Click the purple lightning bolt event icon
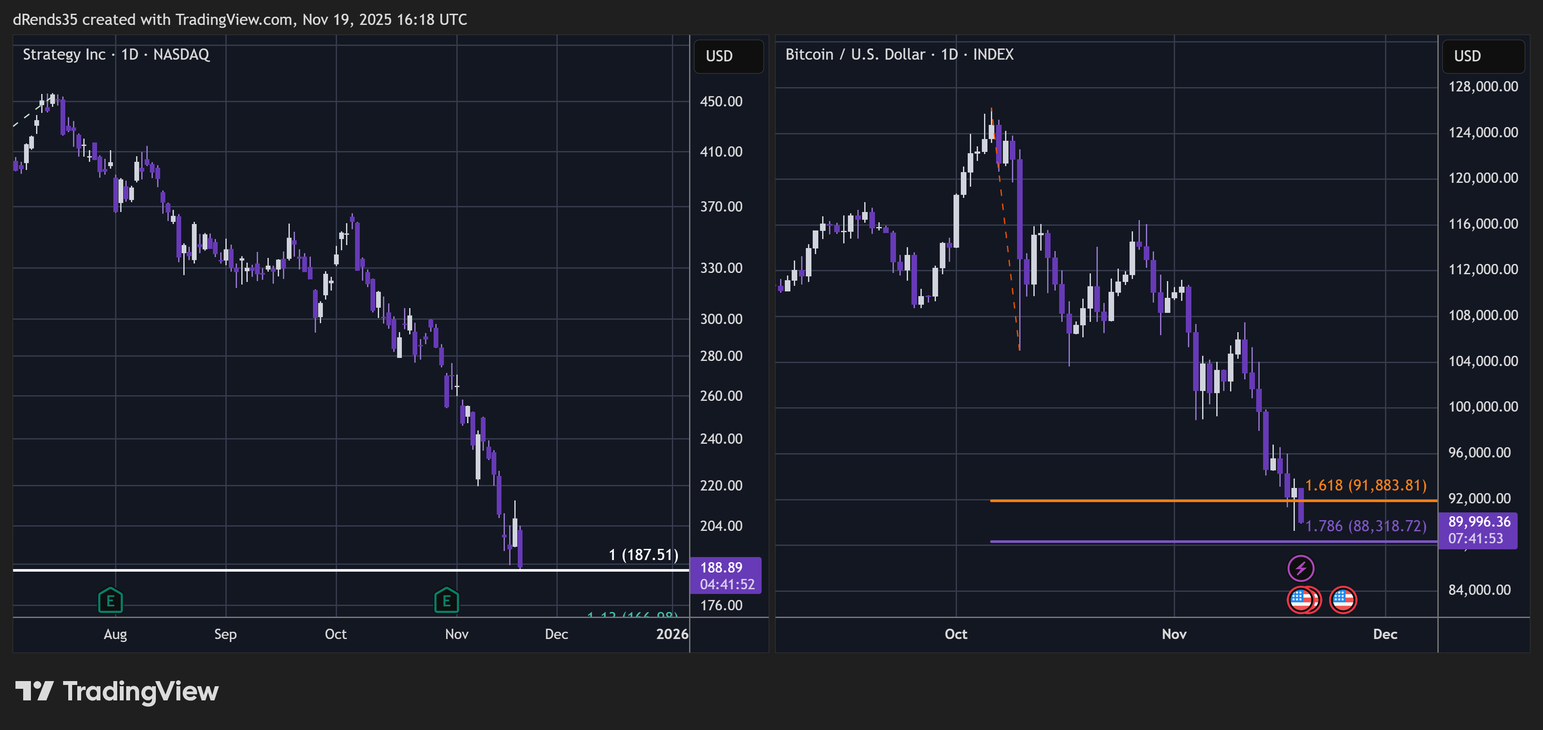 (x=1300, y=568)
